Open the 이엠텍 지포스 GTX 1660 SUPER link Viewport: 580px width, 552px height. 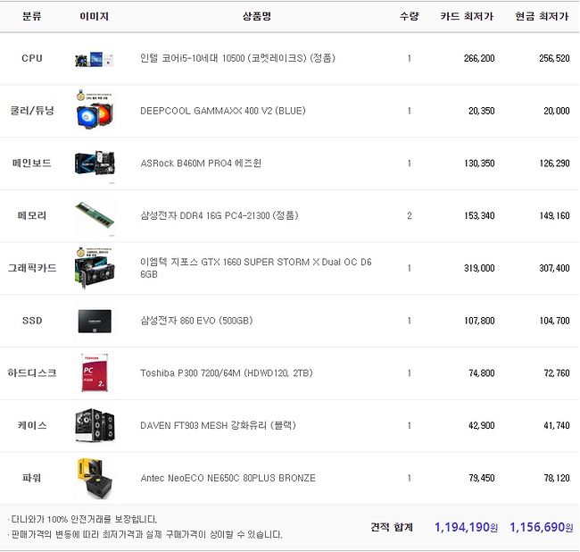point(255,268)
